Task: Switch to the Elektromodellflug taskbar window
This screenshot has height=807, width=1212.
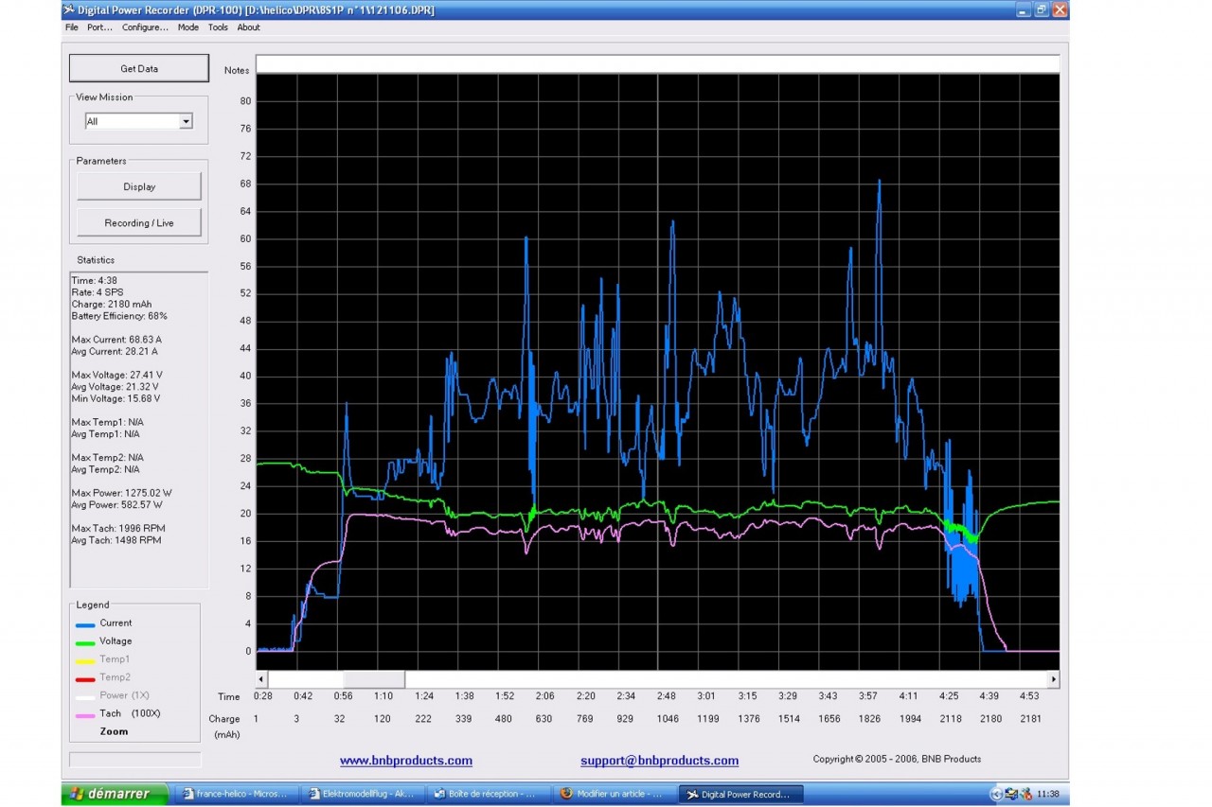Action: (363, 794)
